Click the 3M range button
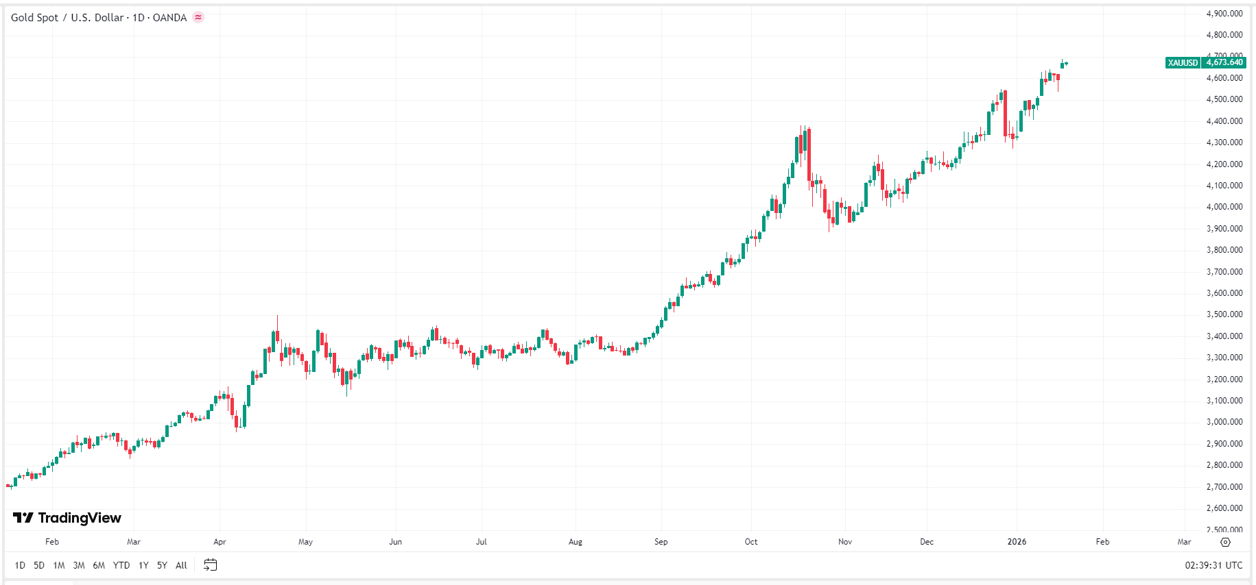 (78, 565)
